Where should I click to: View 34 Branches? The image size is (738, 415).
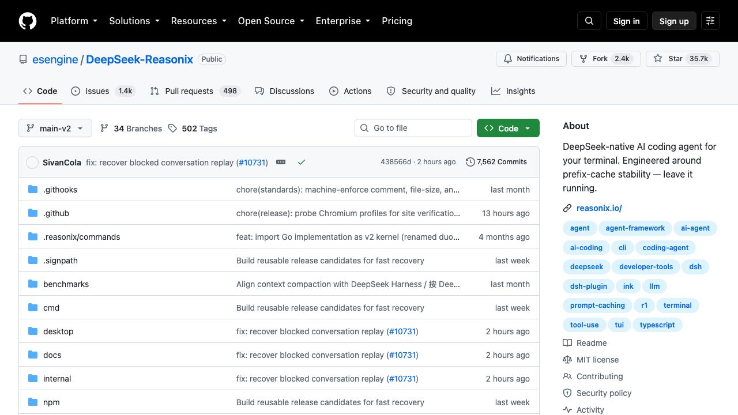click(x=131, y=128)
